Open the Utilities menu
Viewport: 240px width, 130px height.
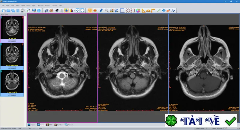(48, 5)
